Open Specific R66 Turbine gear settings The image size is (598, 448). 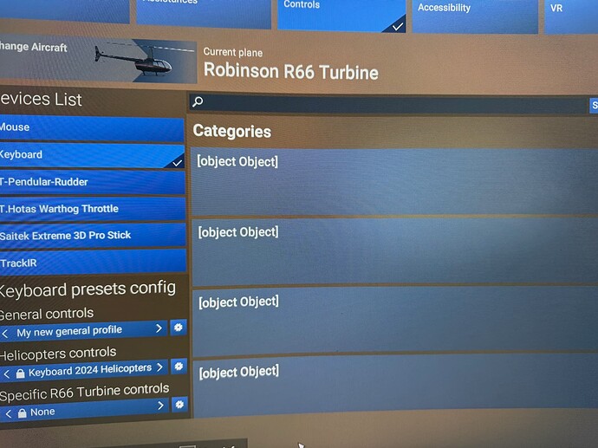(179, 404)
